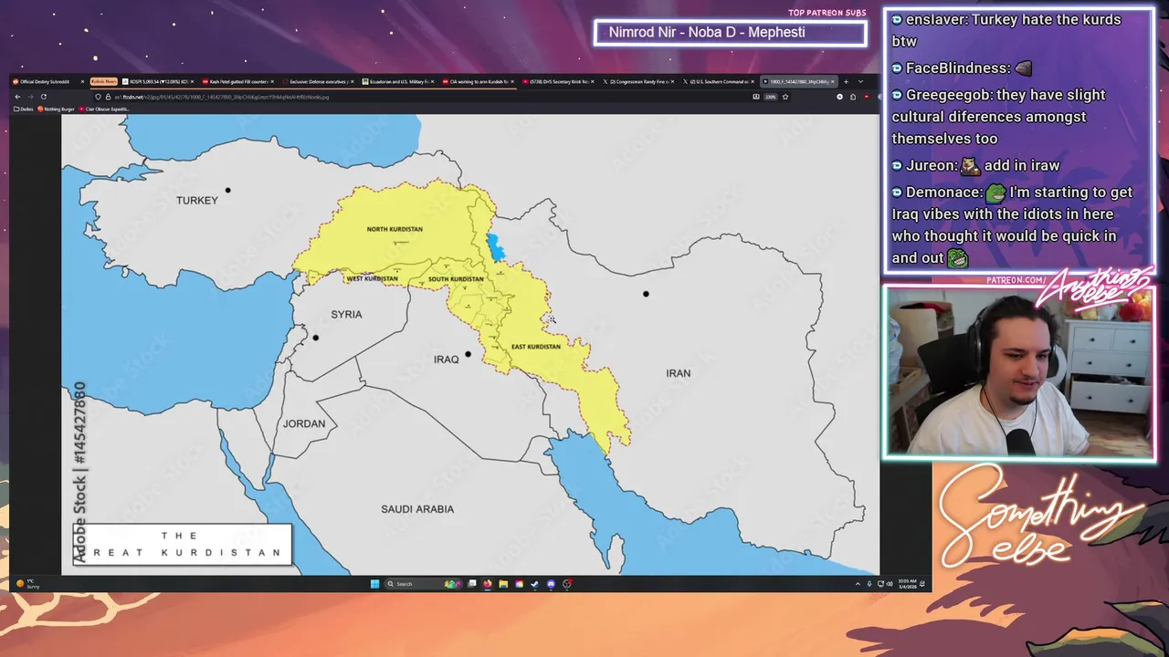Expand the list all tabs chevron

(860, 81)
